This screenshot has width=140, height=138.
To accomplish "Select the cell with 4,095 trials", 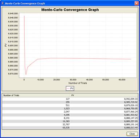I will [x=36, y=115].
